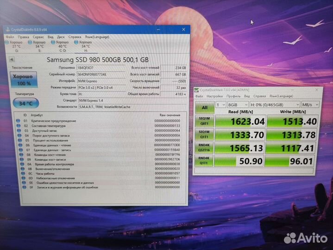Image resolution: width=333 pixels, height=250 pixels.
Task: Run the SEQ1M Q1T1 test
Action: [x=204, y=134]
